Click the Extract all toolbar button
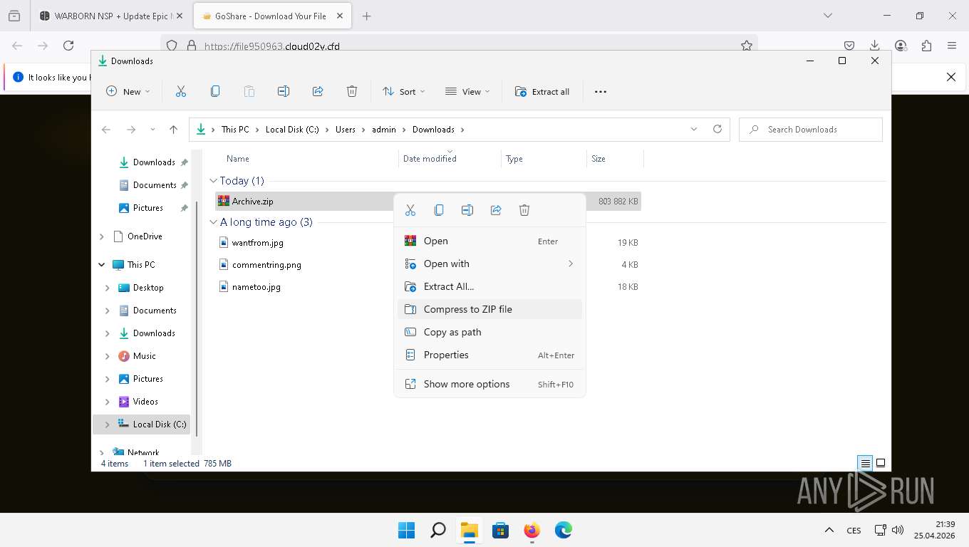 click(542, 91)
